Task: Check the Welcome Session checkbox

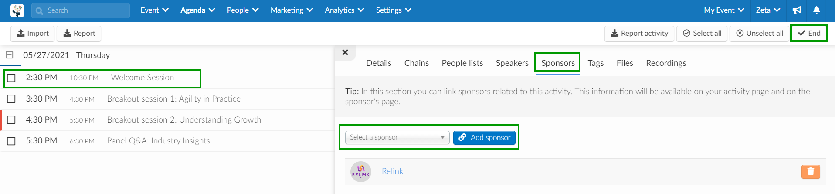Action: tap(11, 78)
